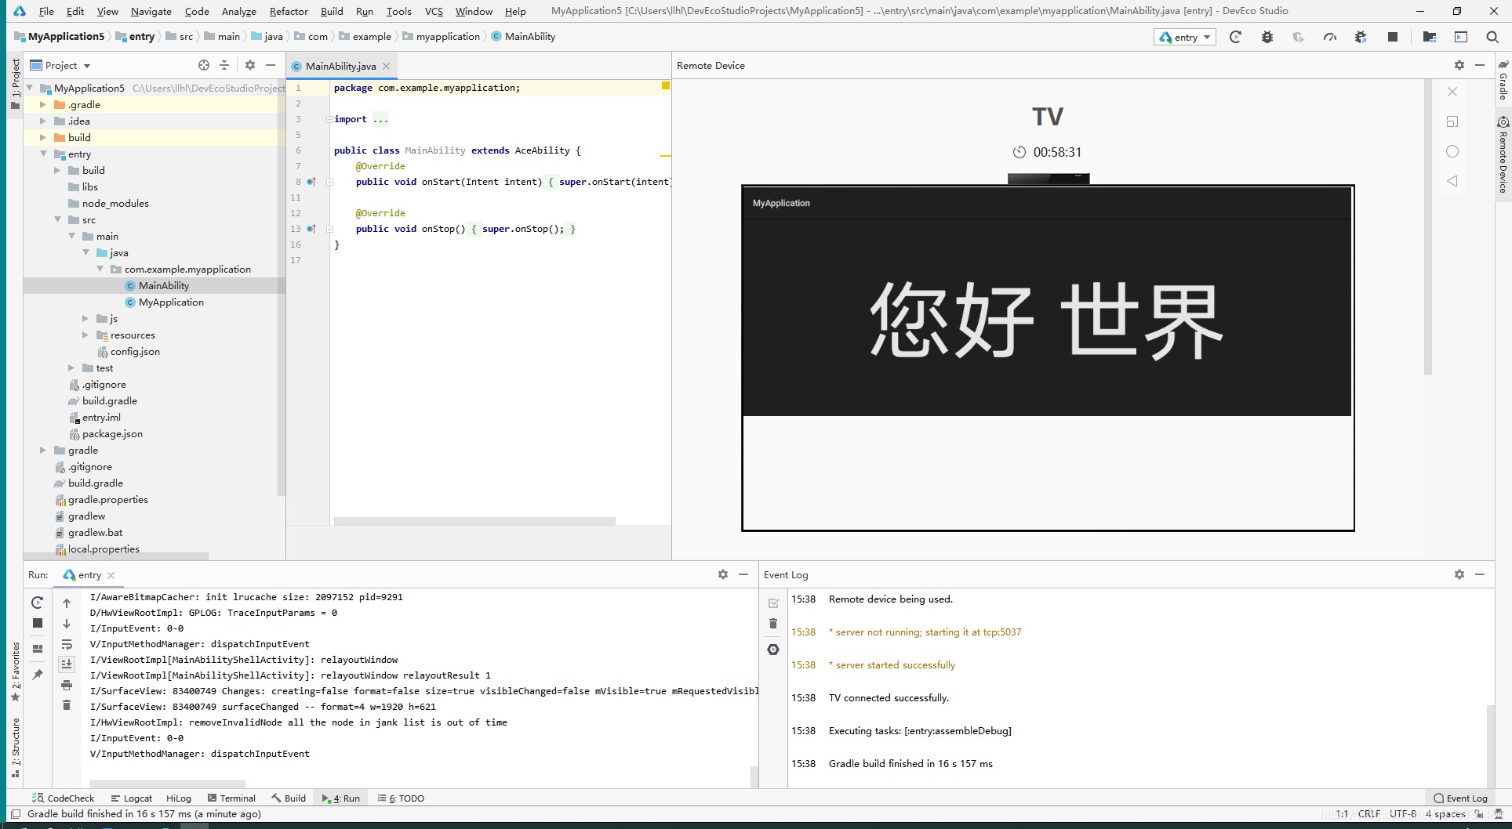This screenshot has height=829, width=1512.
Task: Open the Refactor menu
Action: click(x=289, y=11)
